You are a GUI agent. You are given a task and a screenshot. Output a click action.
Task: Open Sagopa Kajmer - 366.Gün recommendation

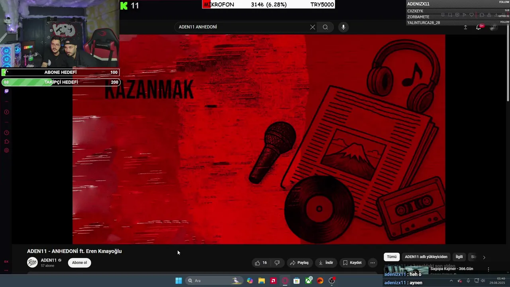[x=452, y=269]
